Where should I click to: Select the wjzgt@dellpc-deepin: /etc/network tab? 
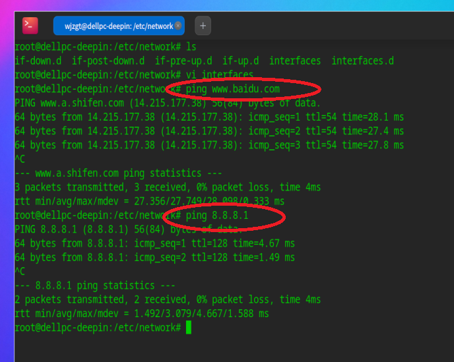119,26
